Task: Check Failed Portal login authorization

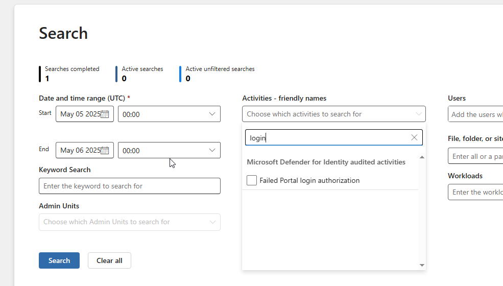Action: [x=252, y=180]
